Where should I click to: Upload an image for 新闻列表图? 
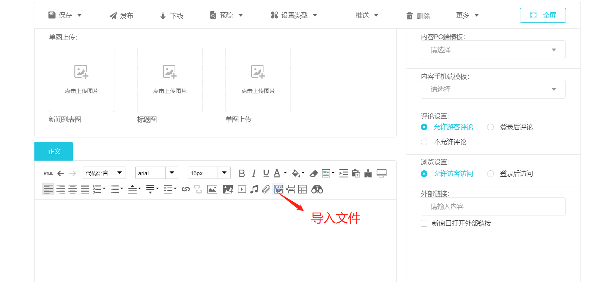pos(81,79)
